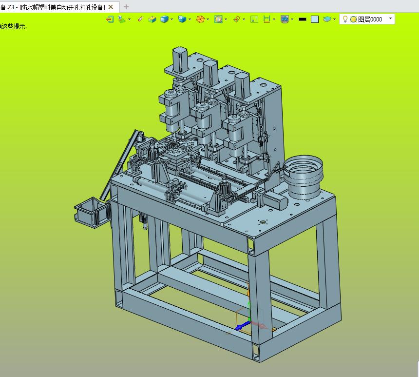The image size is (419, 377).
Task: Click the black line color swatch
Action: (x=303, y=20)
